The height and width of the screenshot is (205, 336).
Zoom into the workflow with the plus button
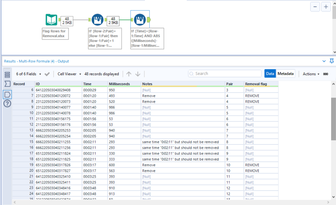coord(326,7)
